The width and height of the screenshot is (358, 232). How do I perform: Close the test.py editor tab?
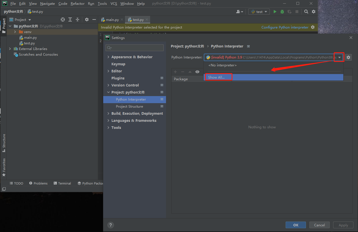(147, 19)
